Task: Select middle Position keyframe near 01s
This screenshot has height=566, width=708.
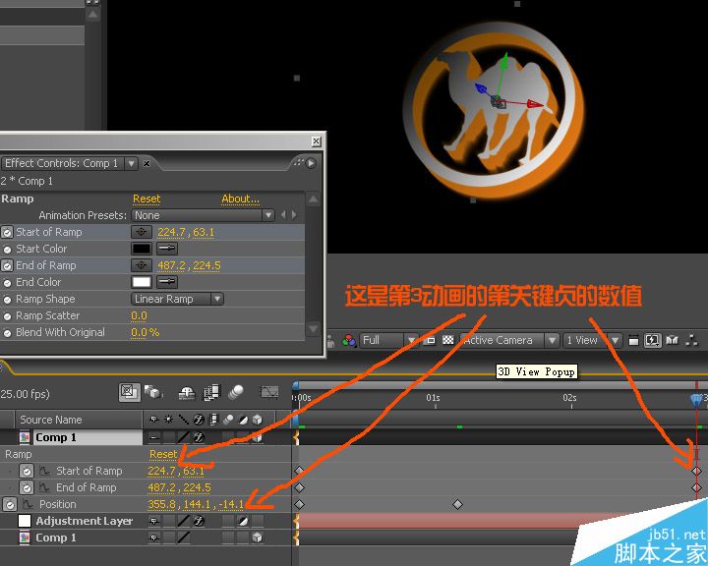Action: coord(457,504)
